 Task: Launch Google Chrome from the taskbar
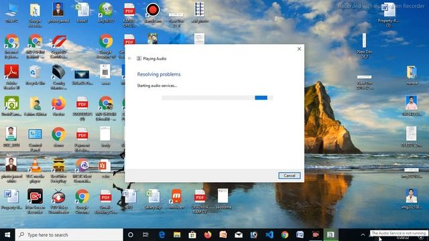pyautogui.click(x=284, y=235)
